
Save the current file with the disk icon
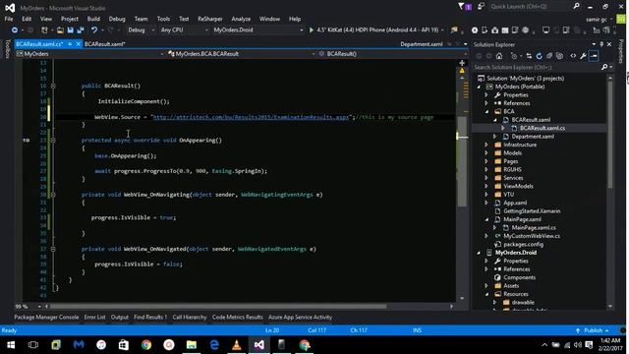(70, 30)
